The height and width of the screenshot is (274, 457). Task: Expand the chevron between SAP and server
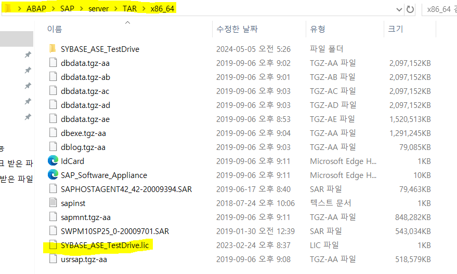tap(82, 9)
